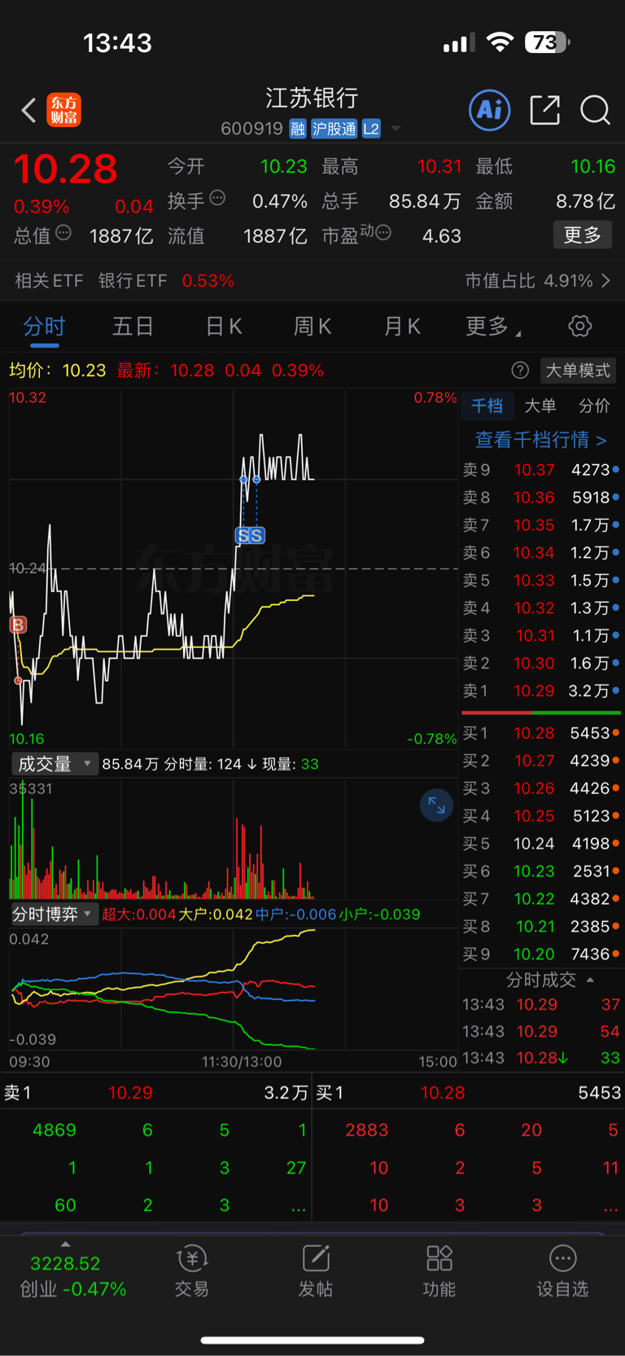The height and width of the screenshot is (1356, 625).
Task: Tap the B buy marker on chart
Action: [18, 625]
